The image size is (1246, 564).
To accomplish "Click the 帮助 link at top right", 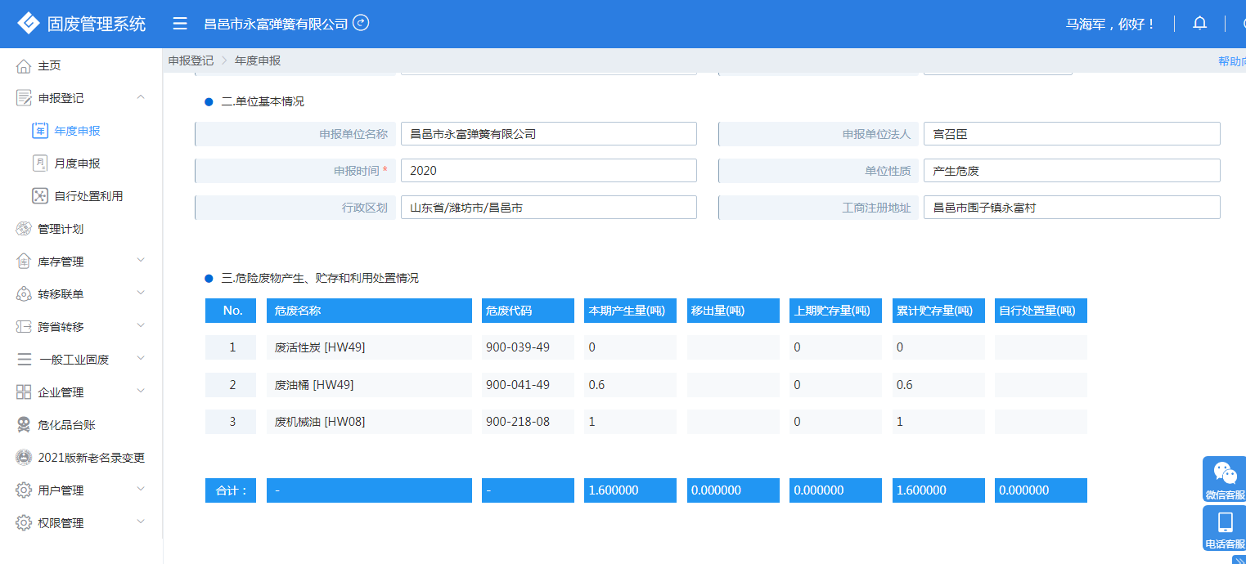I will pos(1231,61).
